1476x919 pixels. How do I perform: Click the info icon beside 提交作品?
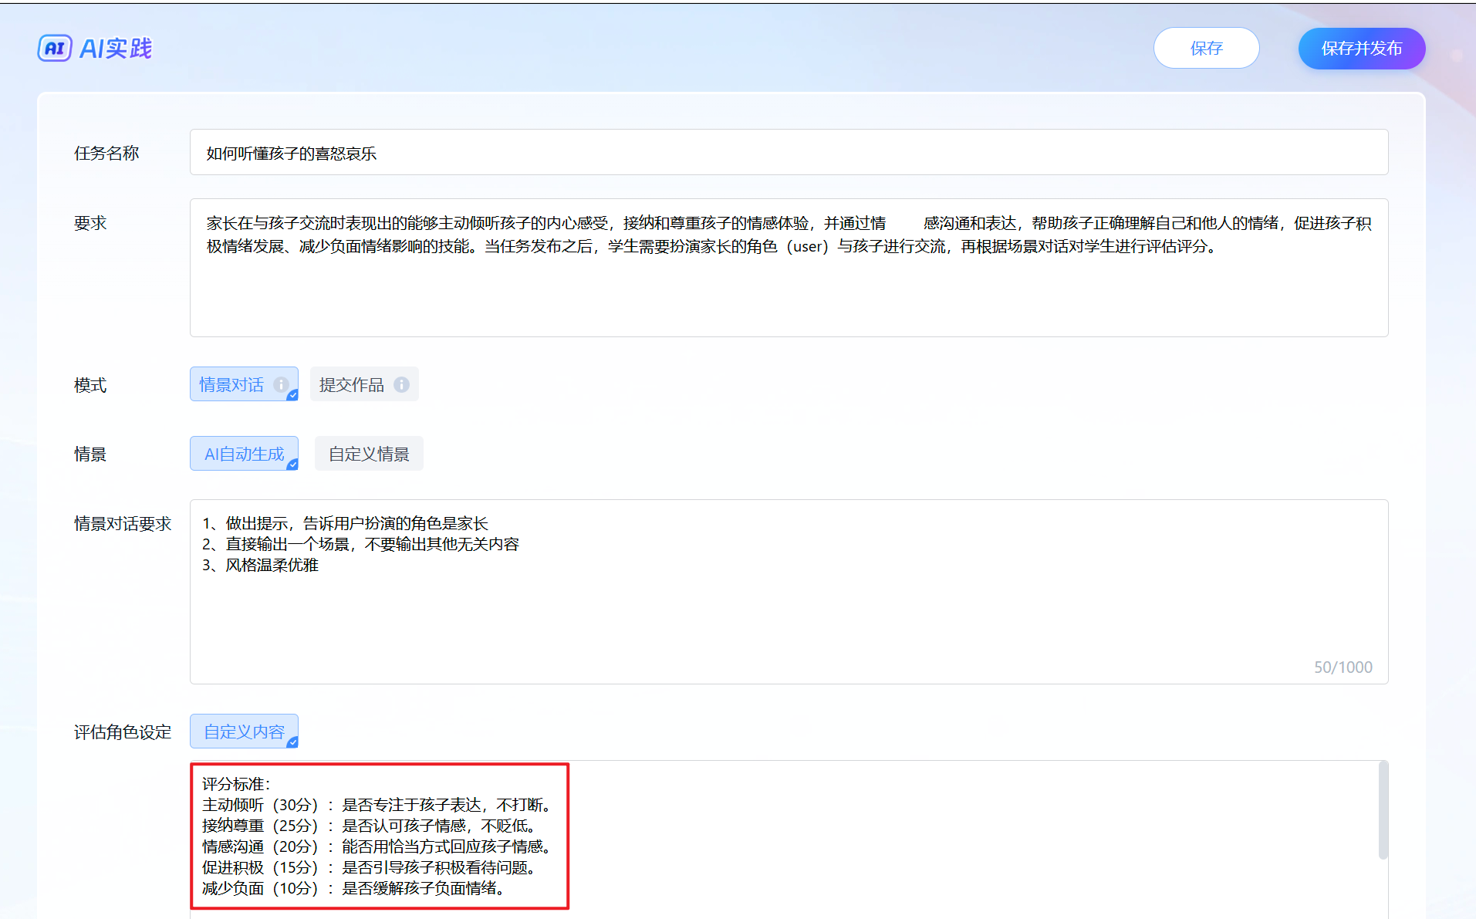pyautogui.click(x=401, y=384)
